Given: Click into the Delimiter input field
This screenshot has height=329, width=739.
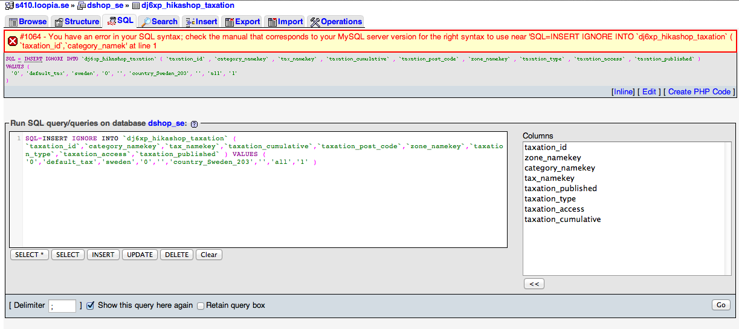Looking at the screenshot, I should 62,306.
